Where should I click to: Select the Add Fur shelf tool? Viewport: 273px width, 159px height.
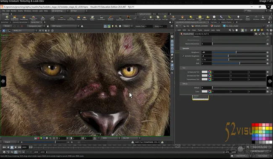tap(7, 18)
